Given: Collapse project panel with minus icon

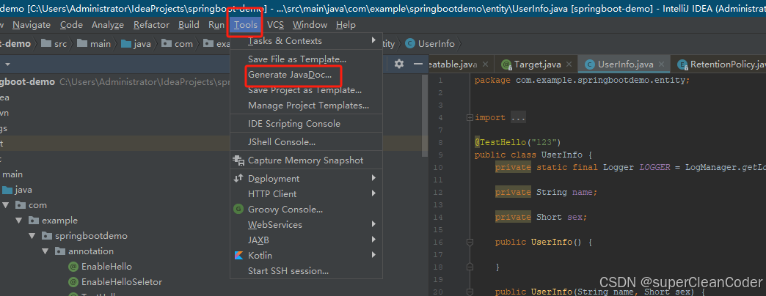Looking at the screenshot, I should click(417, 64).
